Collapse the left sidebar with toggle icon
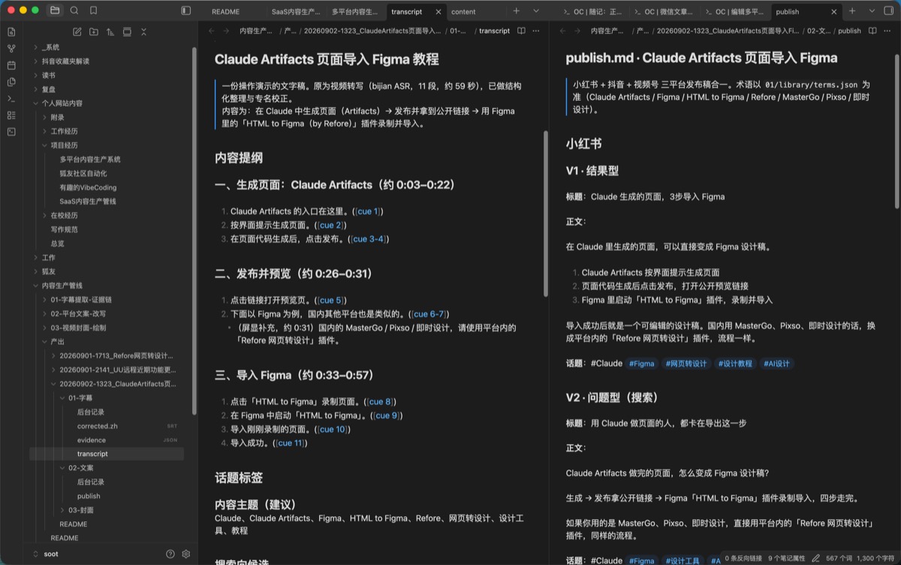Viewport: 901px width, 565px height. click(x=185, y=11)
